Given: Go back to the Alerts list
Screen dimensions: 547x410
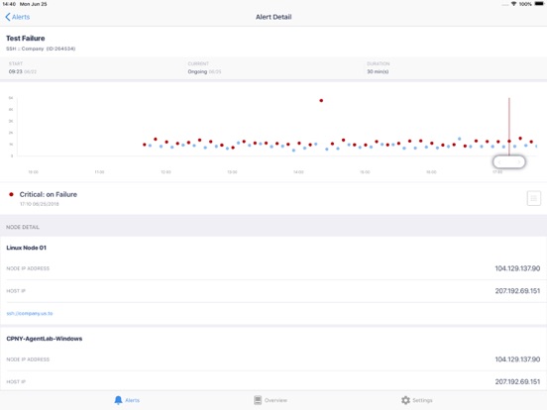Looking at the screenshot, I should (18, 17).
